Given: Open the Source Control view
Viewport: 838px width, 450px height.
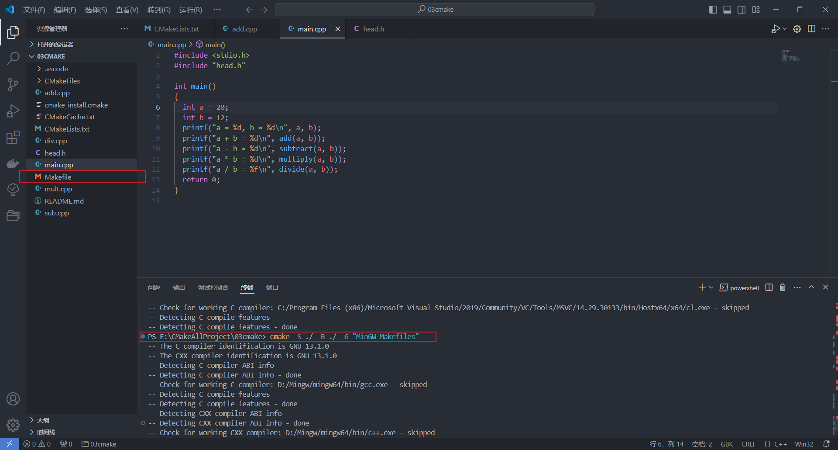Looking at the screenshot, I should [13, 85].
